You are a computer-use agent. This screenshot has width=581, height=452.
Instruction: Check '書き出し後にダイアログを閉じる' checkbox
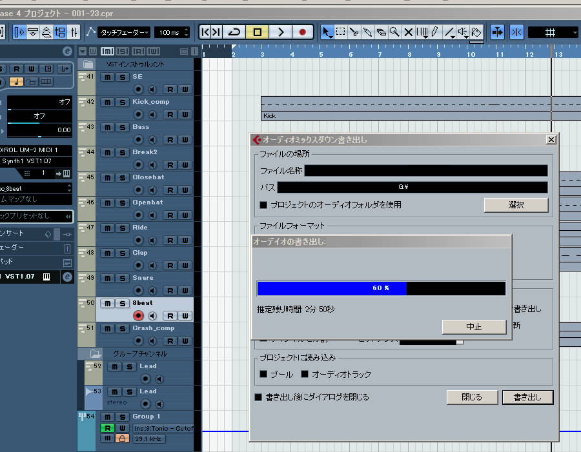point(258,397)
